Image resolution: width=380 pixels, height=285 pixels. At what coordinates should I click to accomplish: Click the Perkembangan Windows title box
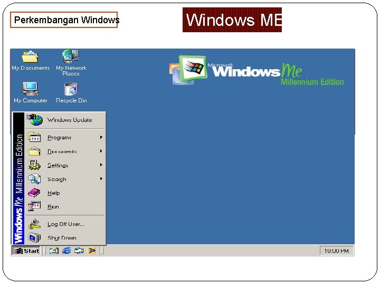(64, 20)
